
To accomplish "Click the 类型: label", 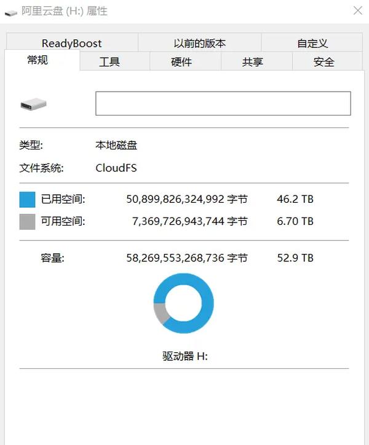I will point(31,145).
